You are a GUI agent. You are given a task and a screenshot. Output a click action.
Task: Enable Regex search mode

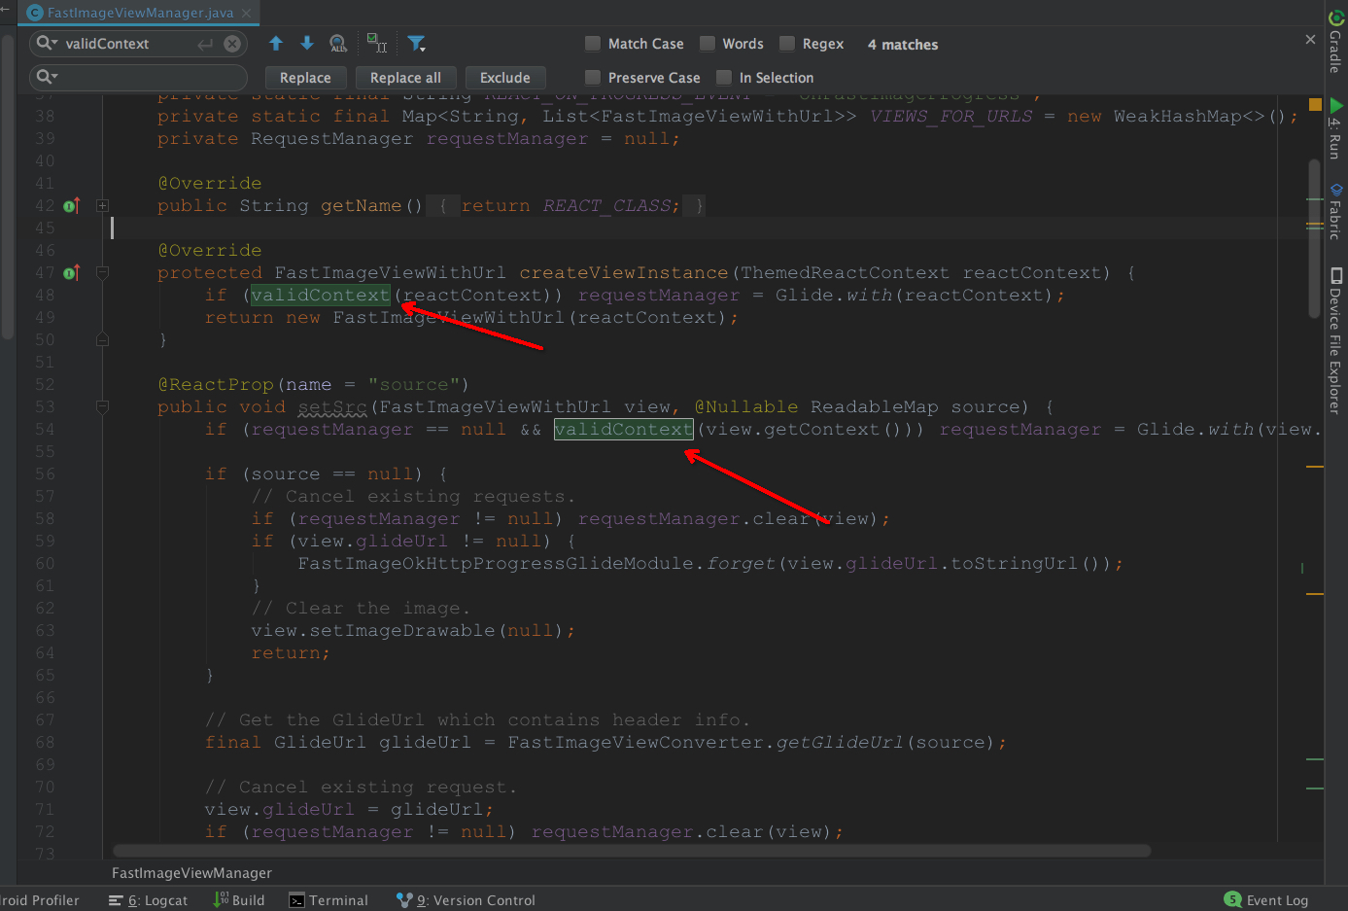click(787, 43)
